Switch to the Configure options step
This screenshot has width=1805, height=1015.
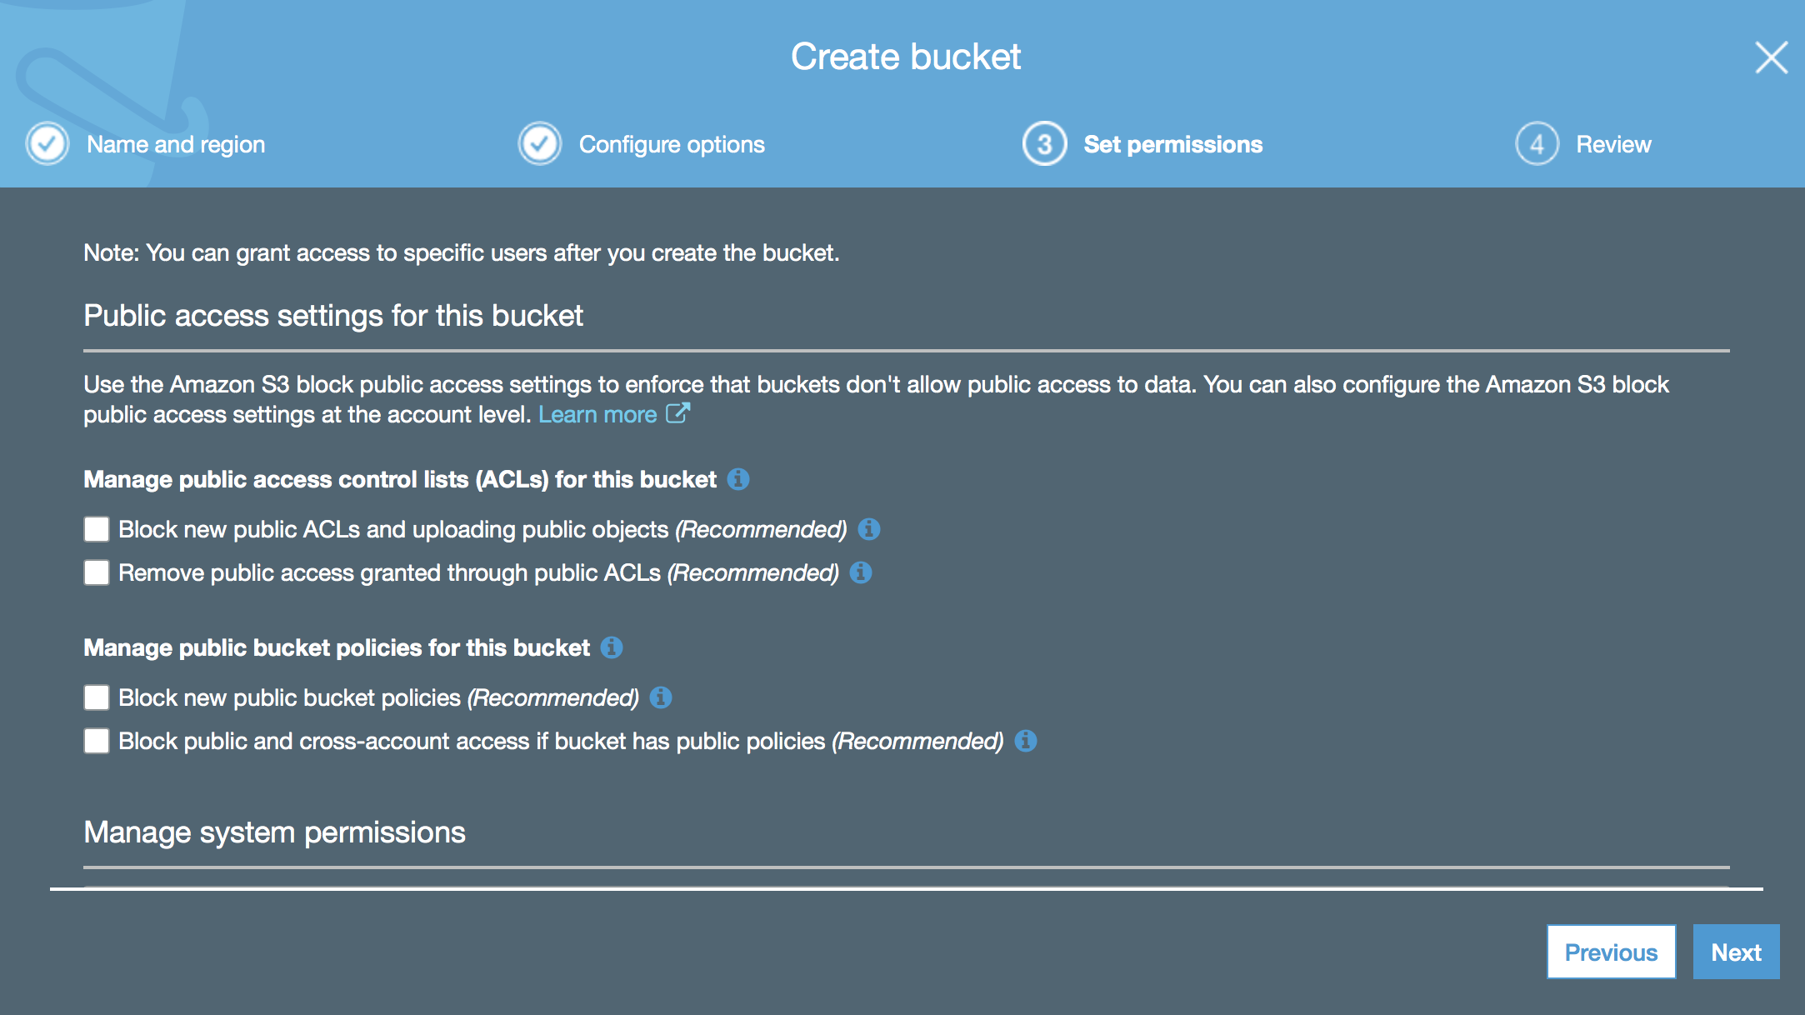point(672,144)
